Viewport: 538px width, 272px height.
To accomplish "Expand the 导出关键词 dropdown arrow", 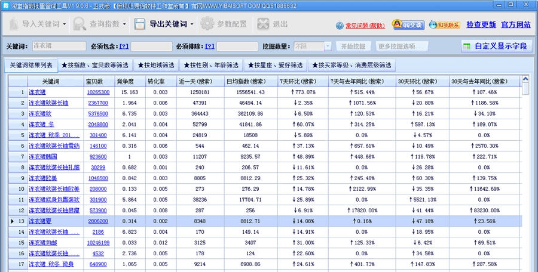I will 192,24.
